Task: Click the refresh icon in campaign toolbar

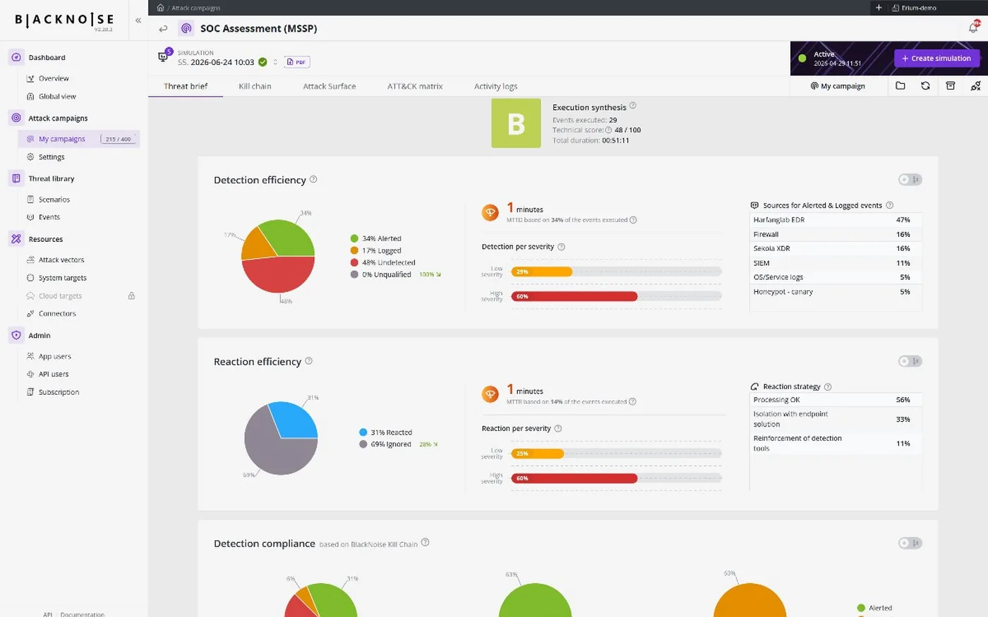Action: [925, 86]
